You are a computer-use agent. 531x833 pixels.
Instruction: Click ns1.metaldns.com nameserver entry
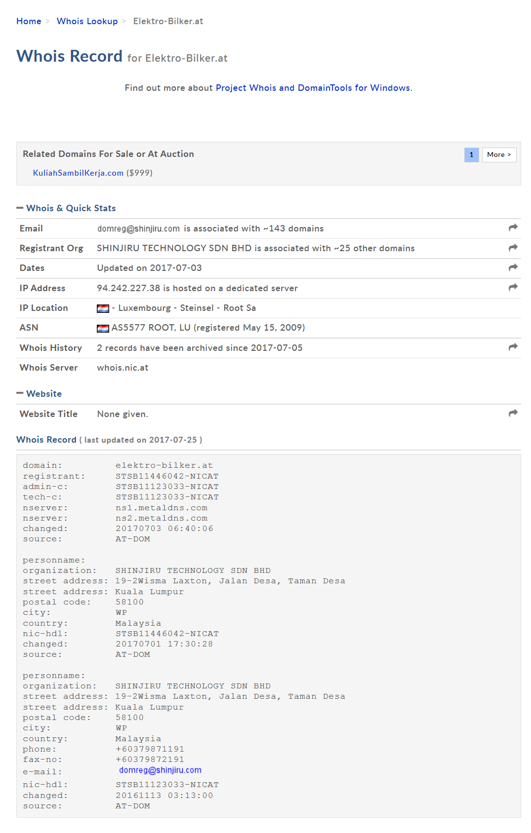tap(162, 508)
